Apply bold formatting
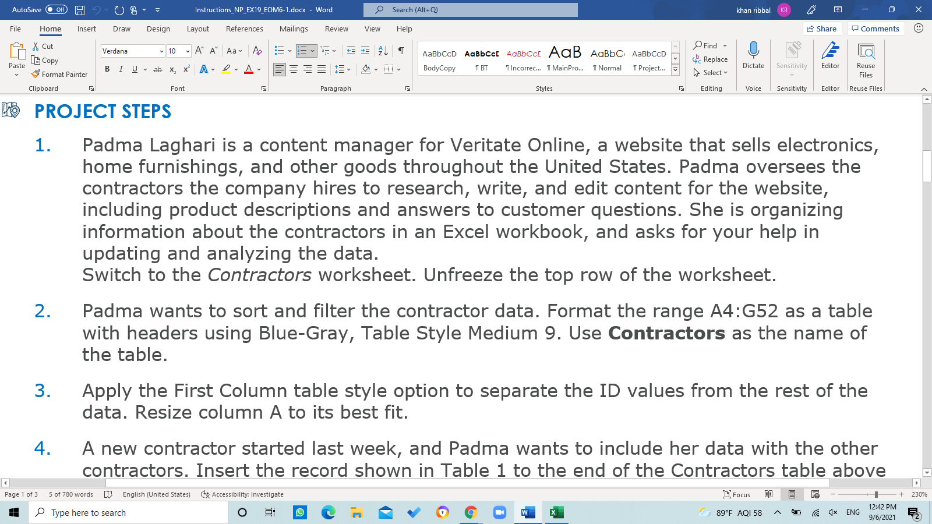The height and width of the screenshot is (524, 932). click(x=107, y=69)
